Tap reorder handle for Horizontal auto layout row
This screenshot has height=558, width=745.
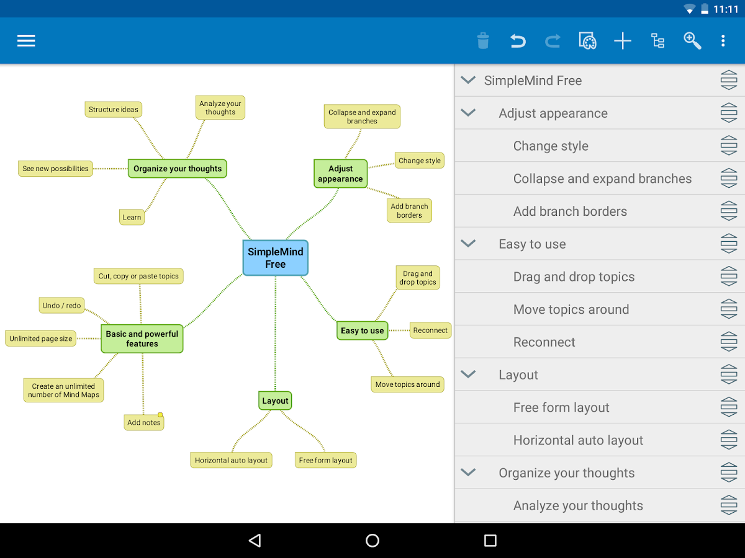click(x=729, y=440)
